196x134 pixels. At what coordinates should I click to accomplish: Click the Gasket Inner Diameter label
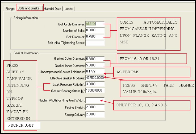pyautogui.click(x=70, y=66)
